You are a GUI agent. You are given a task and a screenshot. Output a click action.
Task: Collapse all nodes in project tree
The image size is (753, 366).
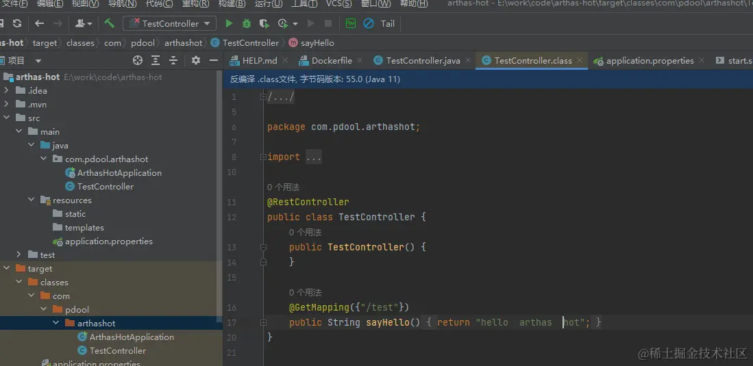(173, 60)
